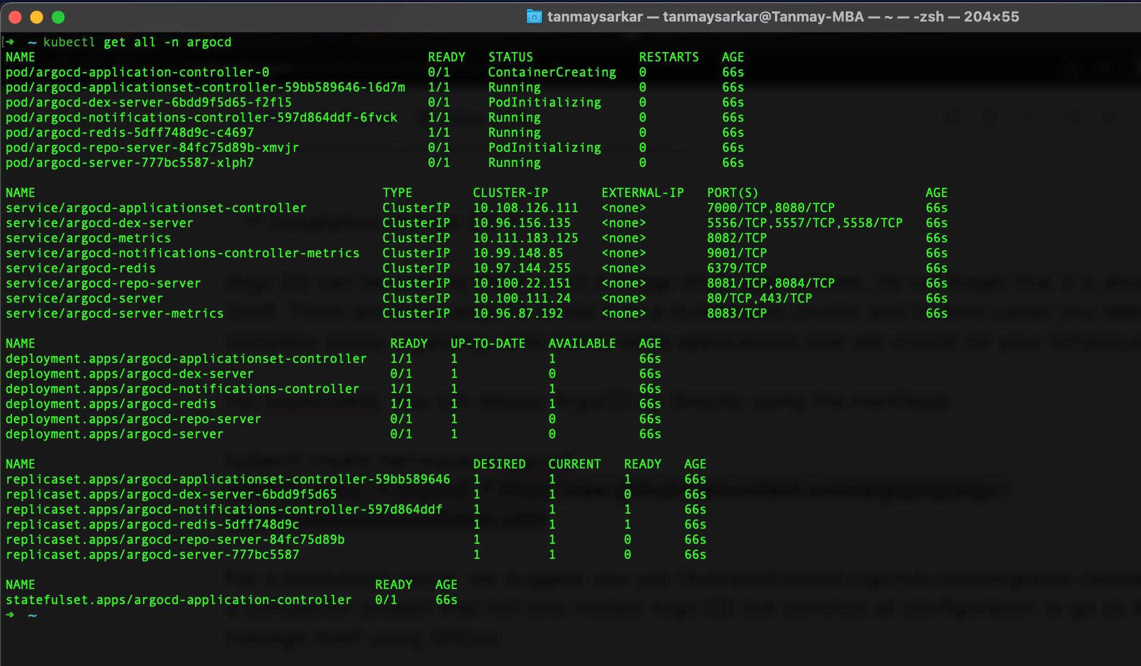Click the red close window button
This screenshot has width=1141, height=666.
[x=15, y=17]
